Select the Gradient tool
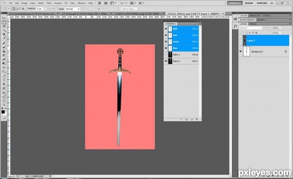 (x=4, y=63)
